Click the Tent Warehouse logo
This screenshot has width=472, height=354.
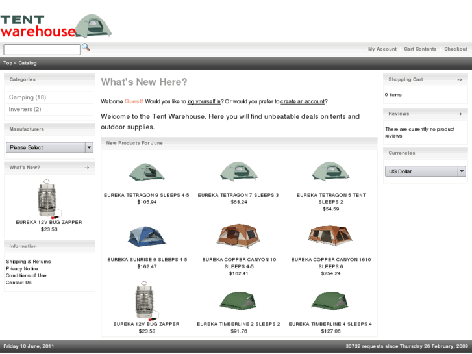click(x=56, y=26)
